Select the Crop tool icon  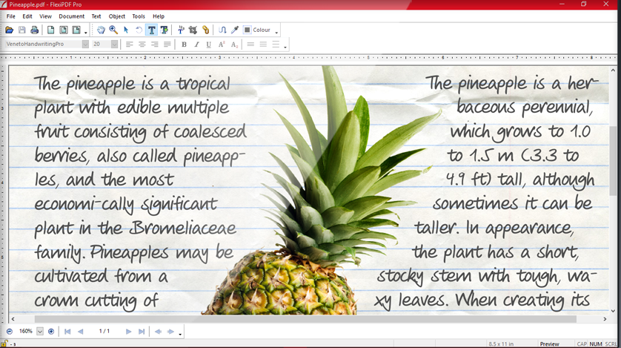(x=193, y=30)
